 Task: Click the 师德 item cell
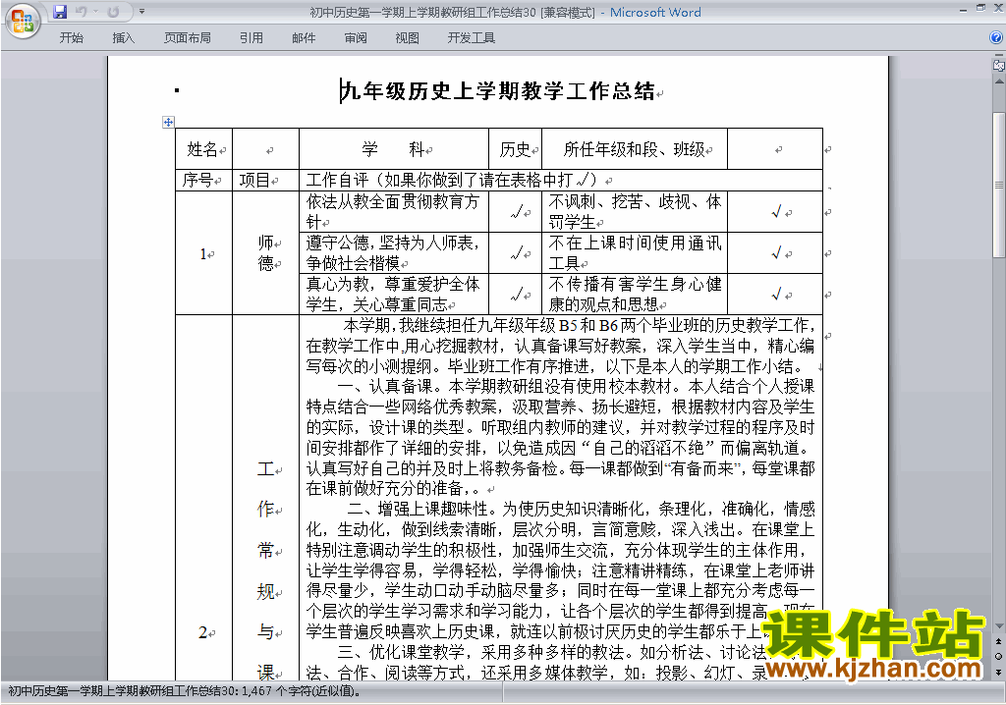point(265,252)
